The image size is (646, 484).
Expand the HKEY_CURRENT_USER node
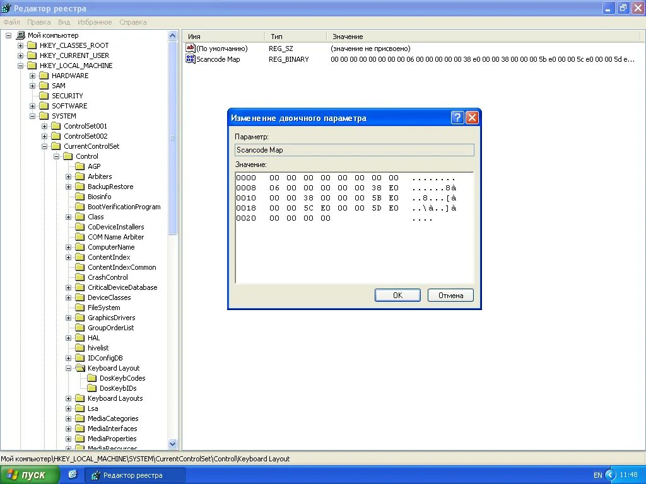(x=21, y=55)
